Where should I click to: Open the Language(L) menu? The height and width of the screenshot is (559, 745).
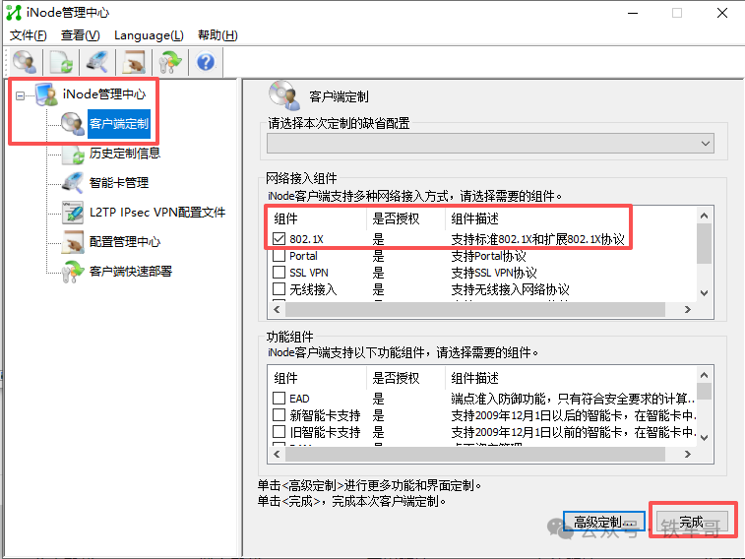(149, 35)
